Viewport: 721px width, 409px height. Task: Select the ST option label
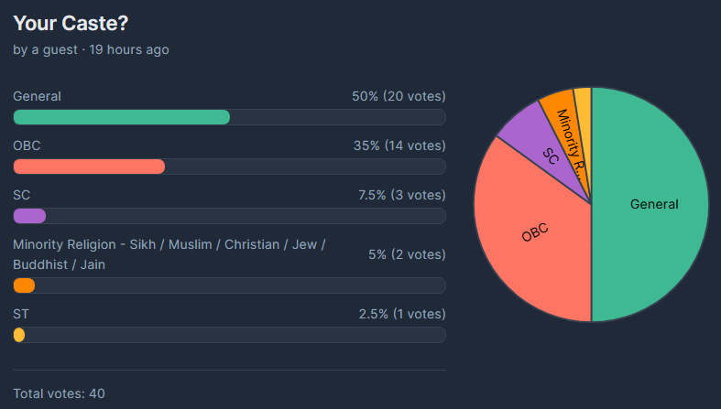point(21,314)
